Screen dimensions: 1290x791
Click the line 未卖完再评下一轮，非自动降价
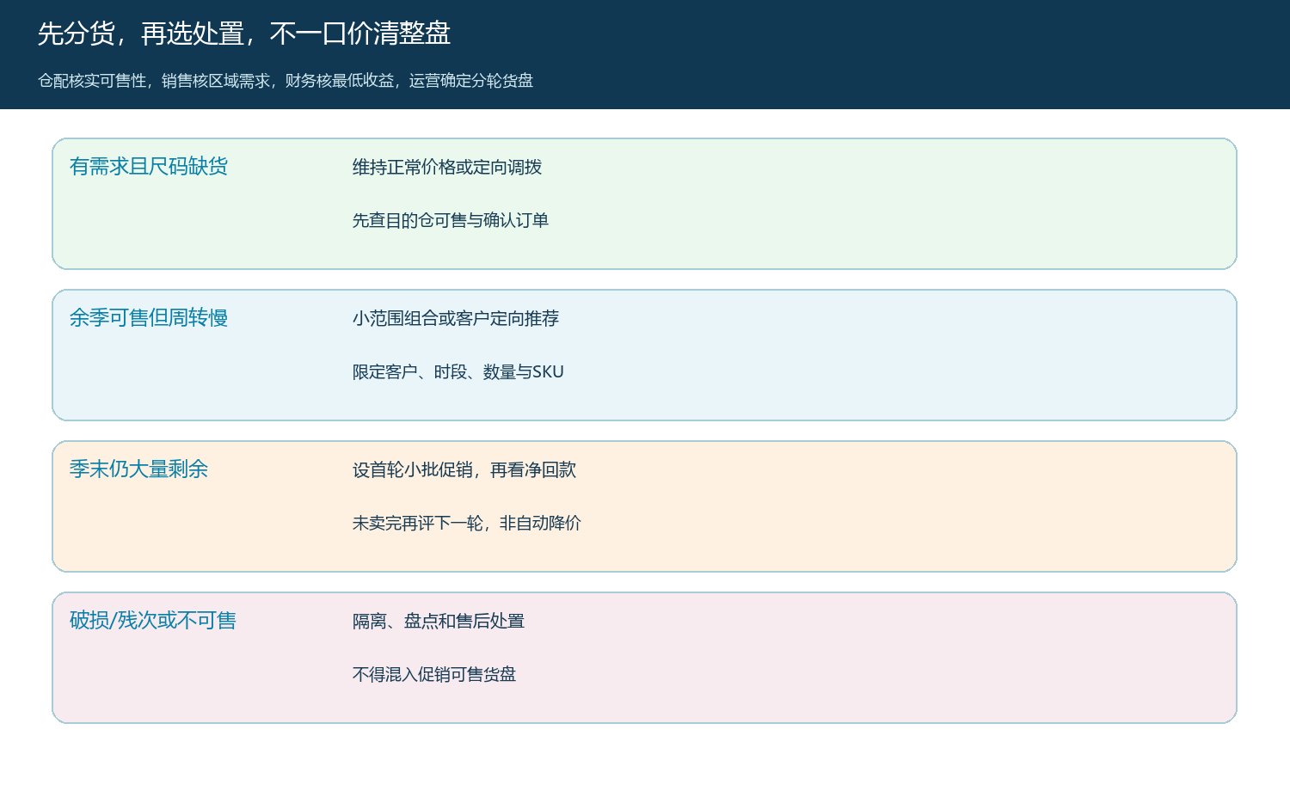(x=467, y=524)
